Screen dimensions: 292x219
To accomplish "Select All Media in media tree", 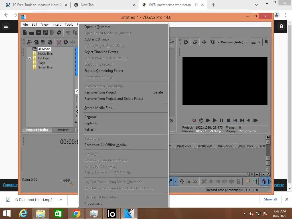I will [x=44, y=49].
